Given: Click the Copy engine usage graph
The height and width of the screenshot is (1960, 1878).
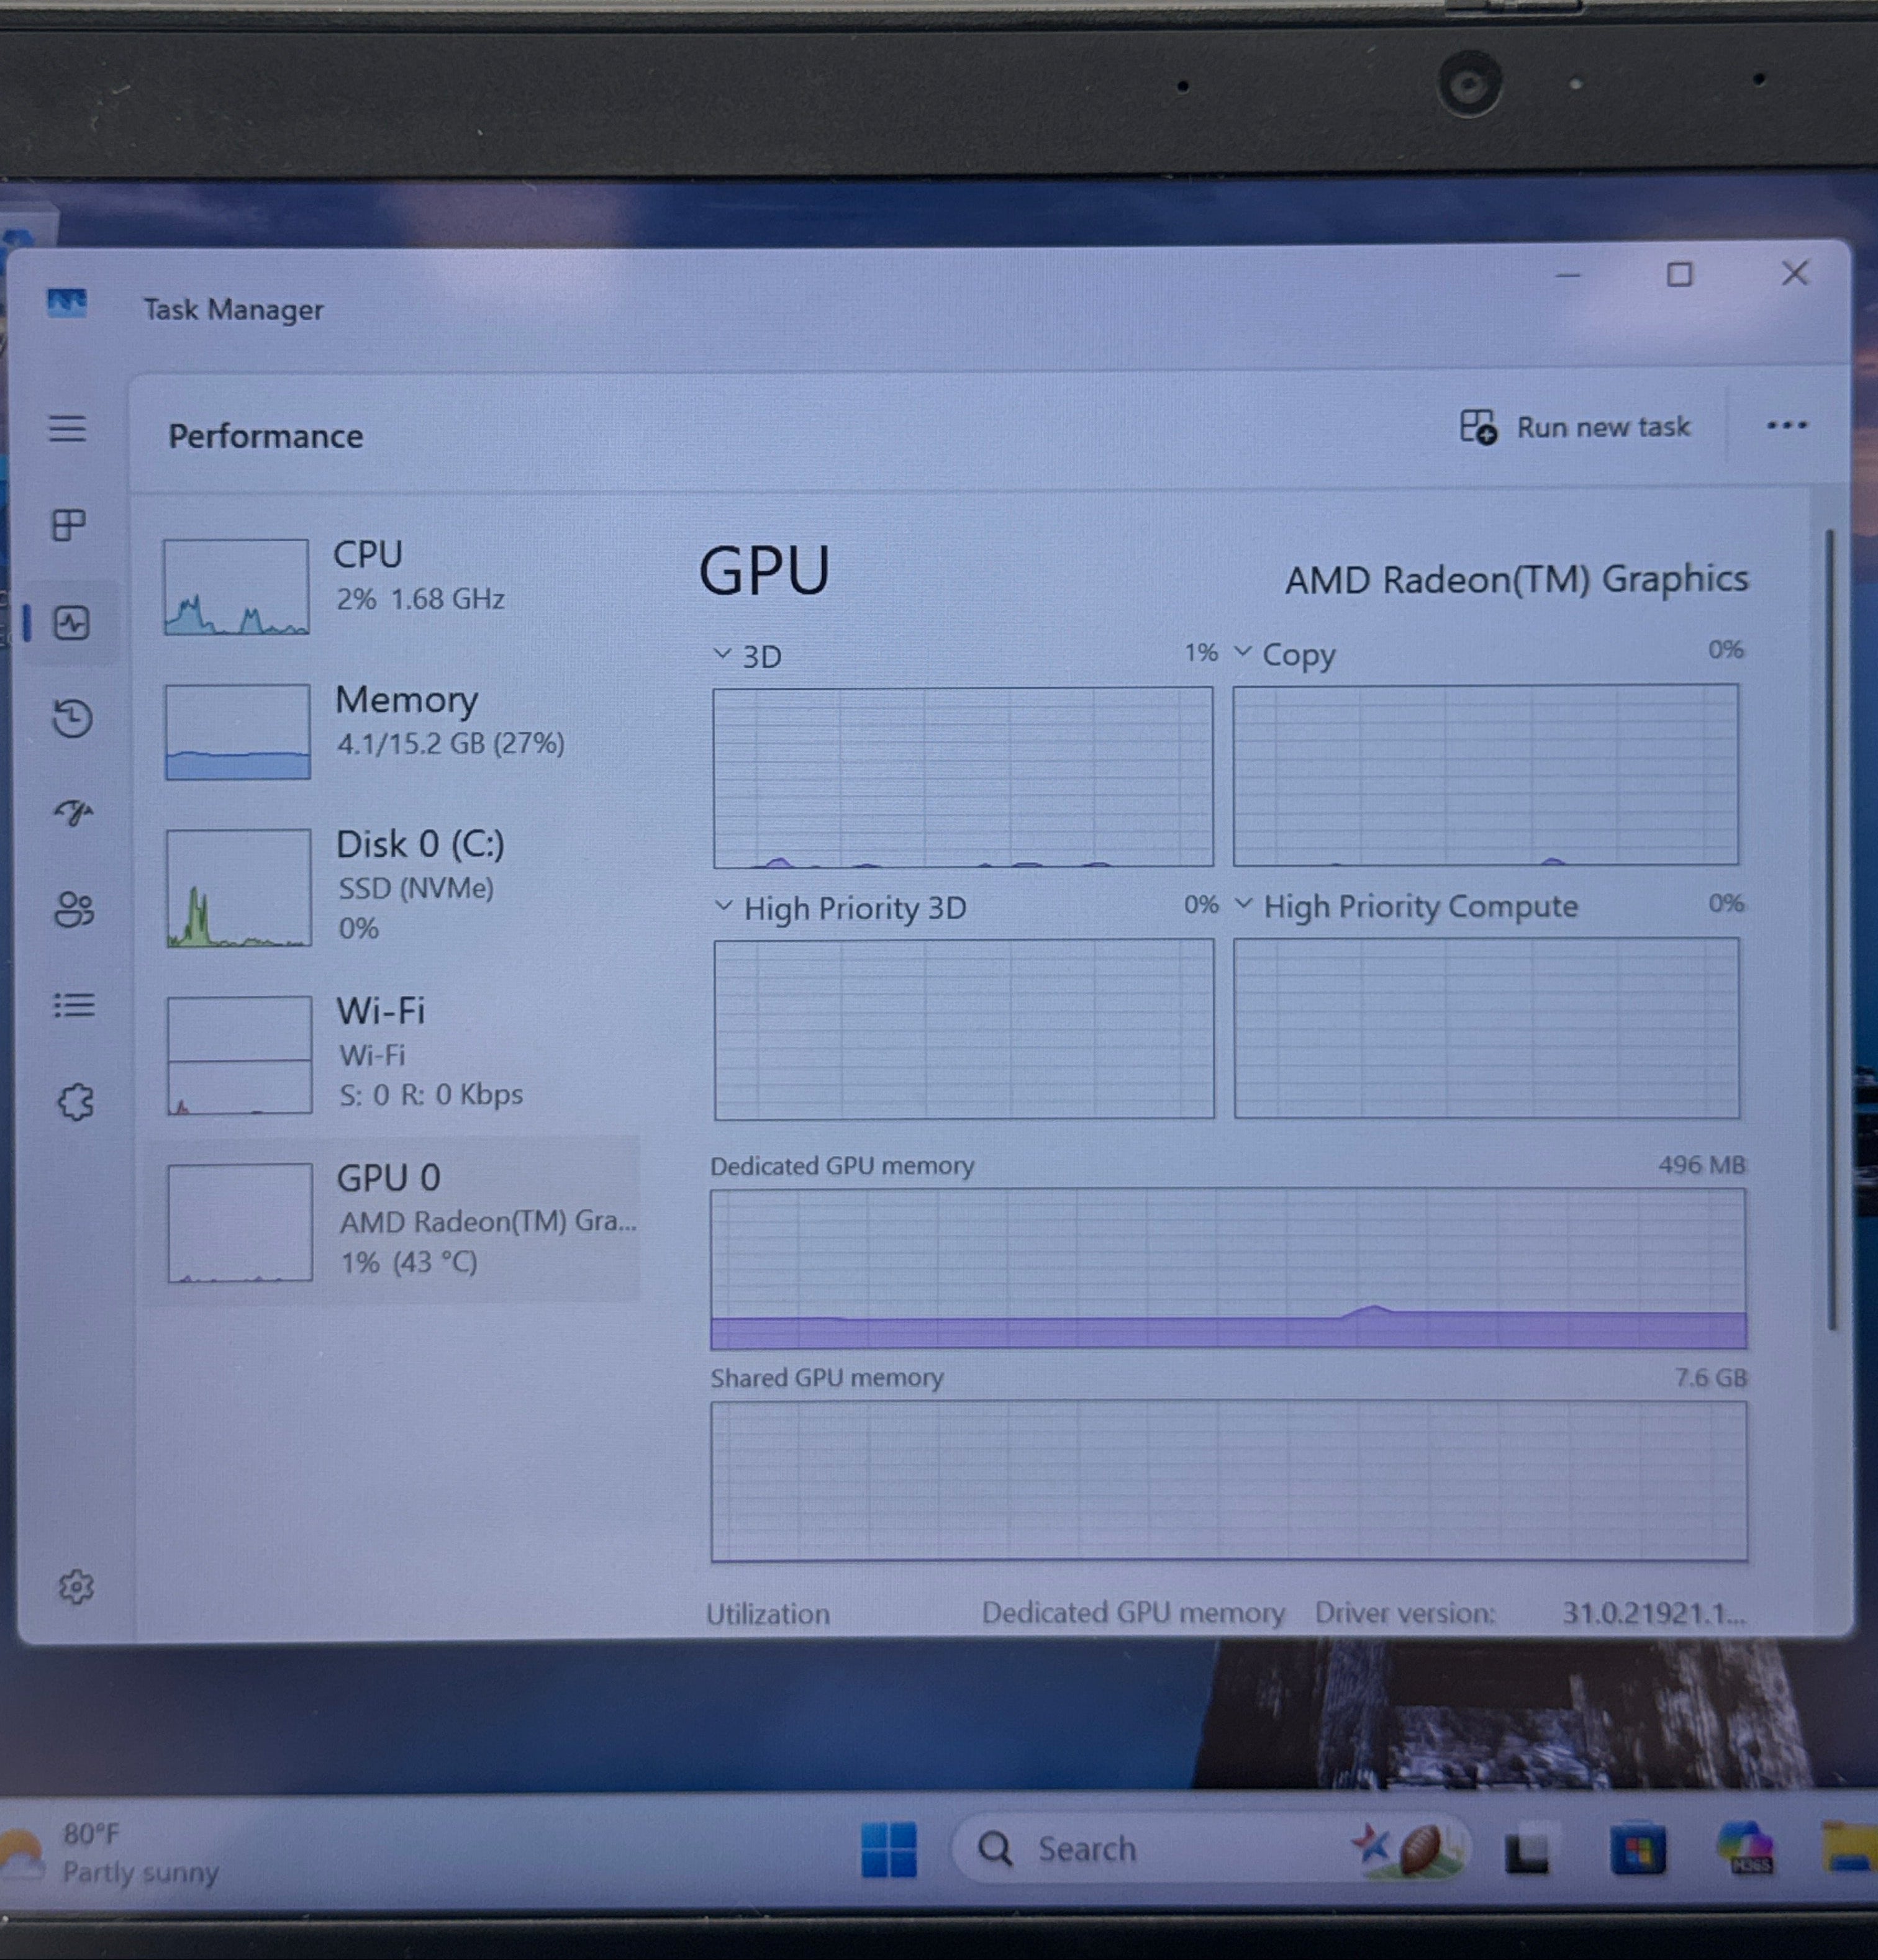Looking at the screenshot, I should [x=1486, y=774].
